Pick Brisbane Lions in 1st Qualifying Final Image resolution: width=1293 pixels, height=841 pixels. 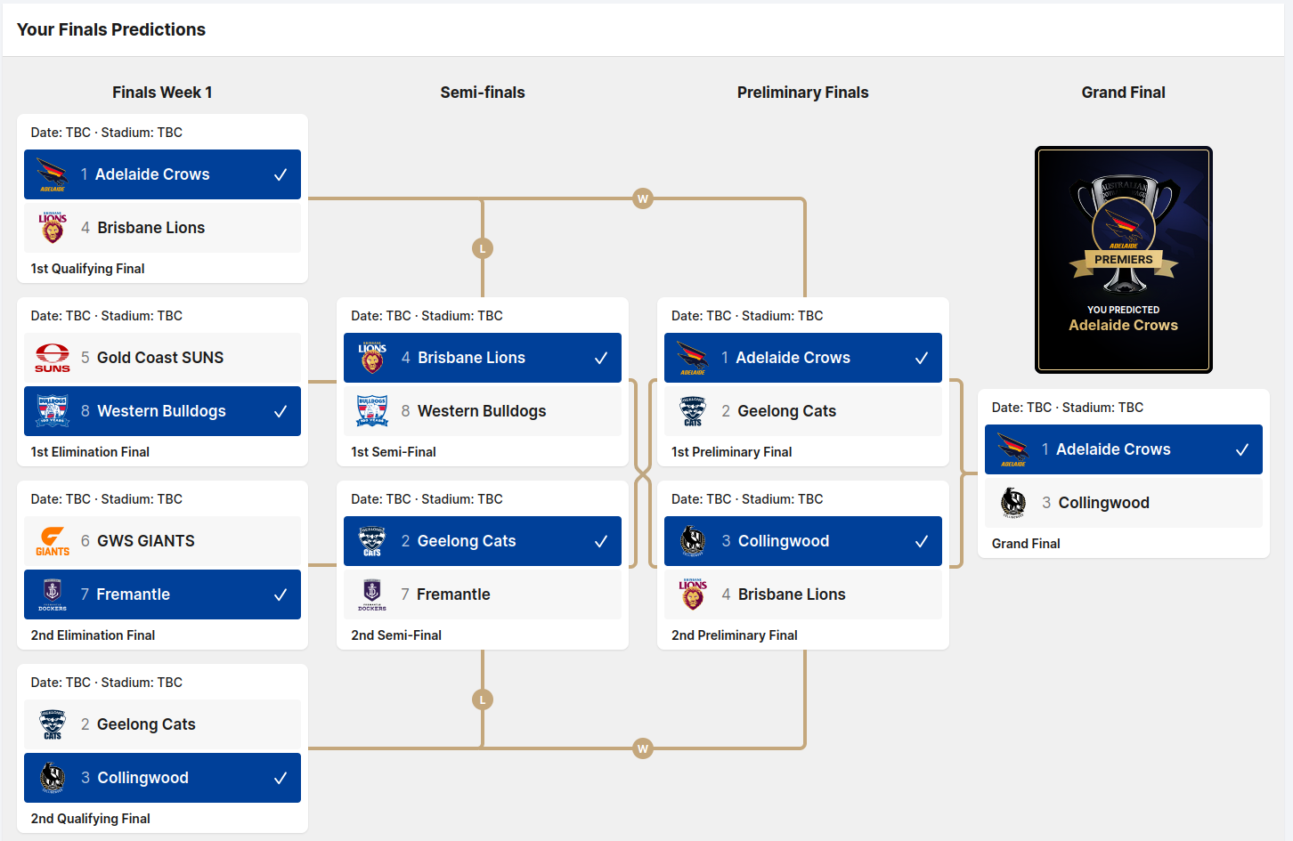[x=162, y=228]
